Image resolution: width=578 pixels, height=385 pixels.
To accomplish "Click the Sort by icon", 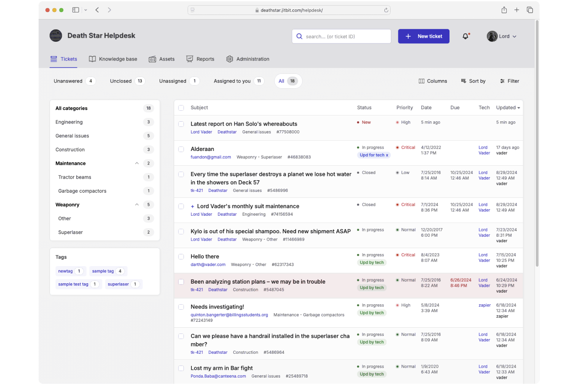I will 464,81.
